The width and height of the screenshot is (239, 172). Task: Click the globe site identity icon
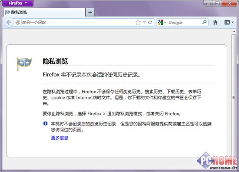[18, 23]
